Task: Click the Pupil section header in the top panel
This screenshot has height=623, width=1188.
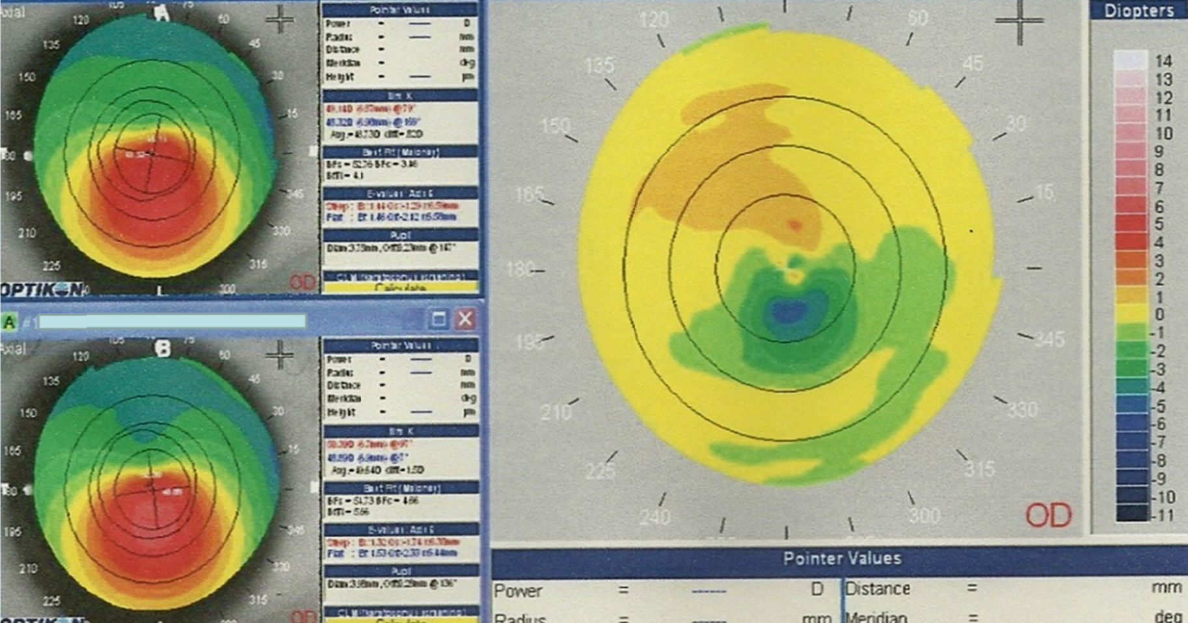Action: pyautogui.click(x=401, y=235)
